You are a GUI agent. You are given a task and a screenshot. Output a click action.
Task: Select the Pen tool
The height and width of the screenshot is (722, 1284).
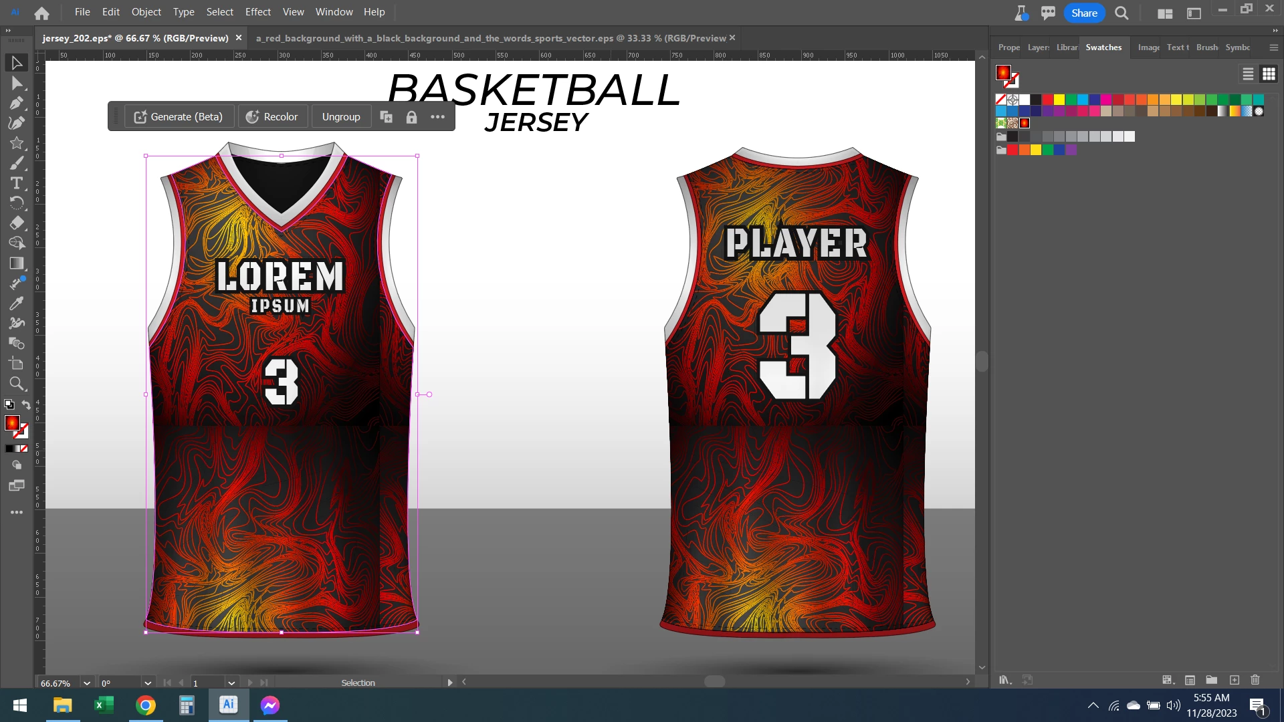(17, 103)
